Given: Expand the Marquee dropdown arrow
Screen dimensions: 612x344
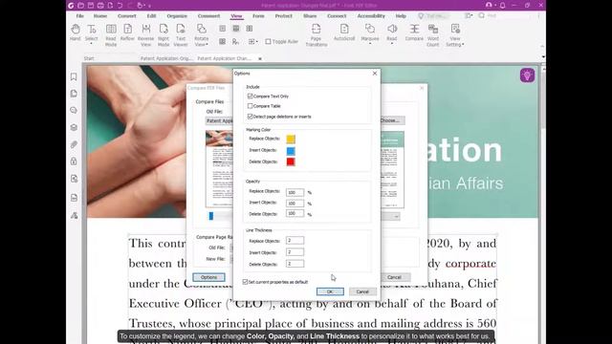Looking at the screenshot, I should click(370, 44).
